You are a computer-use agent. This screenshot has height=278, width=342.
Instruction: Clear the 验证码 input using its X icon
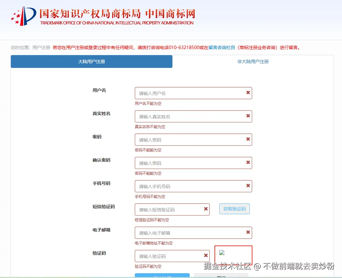click(206, 256)
